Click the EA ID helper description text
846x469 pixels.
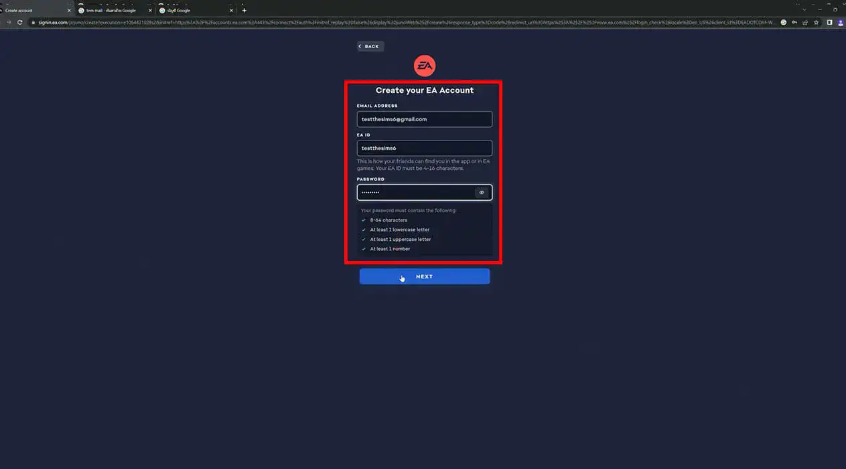423,165
